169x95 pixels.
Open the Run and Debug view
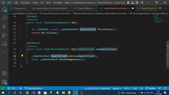tap(4, 35)
